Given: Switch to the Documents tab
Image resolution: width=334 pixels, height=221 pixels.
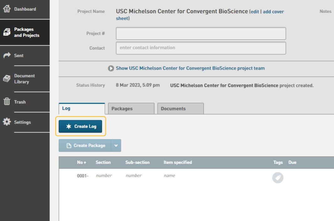Looking at the screenshot, I should click(x=180, y=109).
